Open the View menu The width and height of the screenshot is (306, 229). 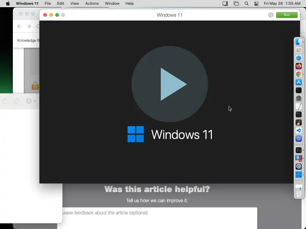(74, 4)
